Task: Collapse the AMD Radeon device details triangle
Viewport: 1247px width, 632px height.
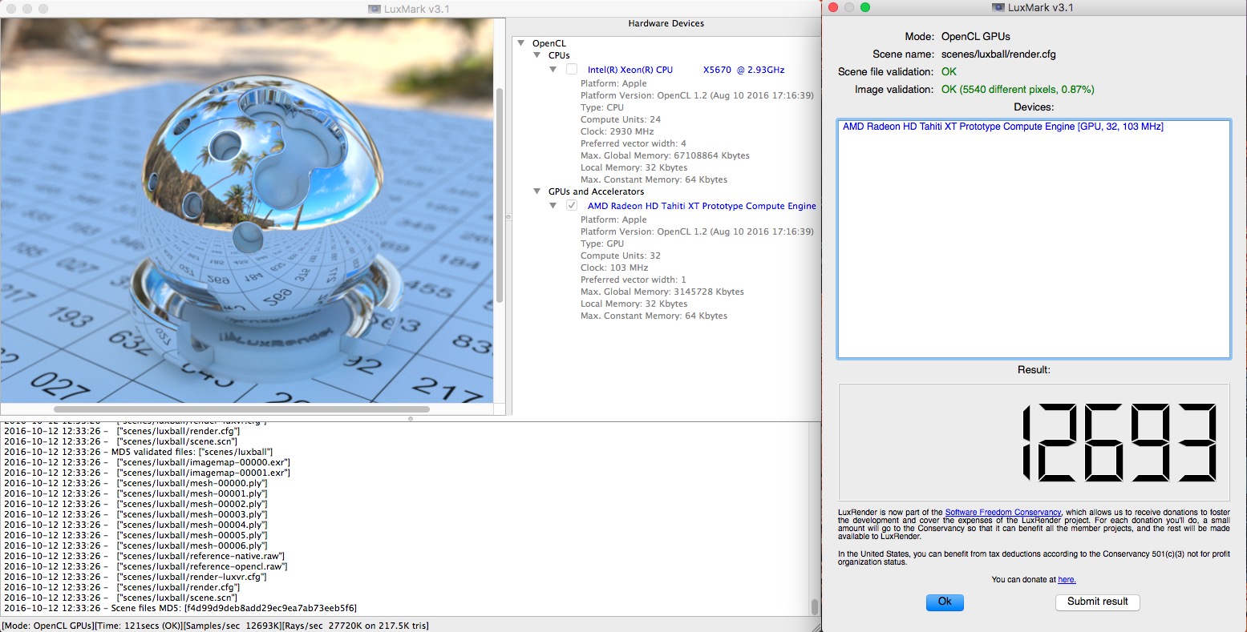Action: coord(553,207)
